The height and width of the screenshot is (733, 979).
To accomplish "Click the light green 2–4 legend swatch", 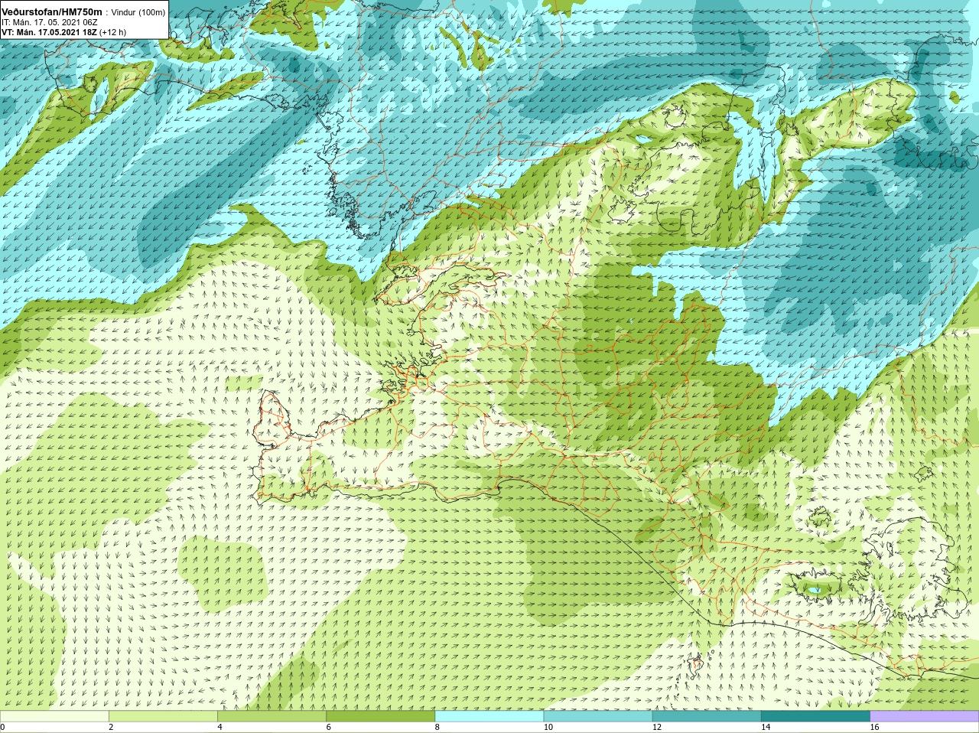I will pyautogui.click(x=163, y=716).
